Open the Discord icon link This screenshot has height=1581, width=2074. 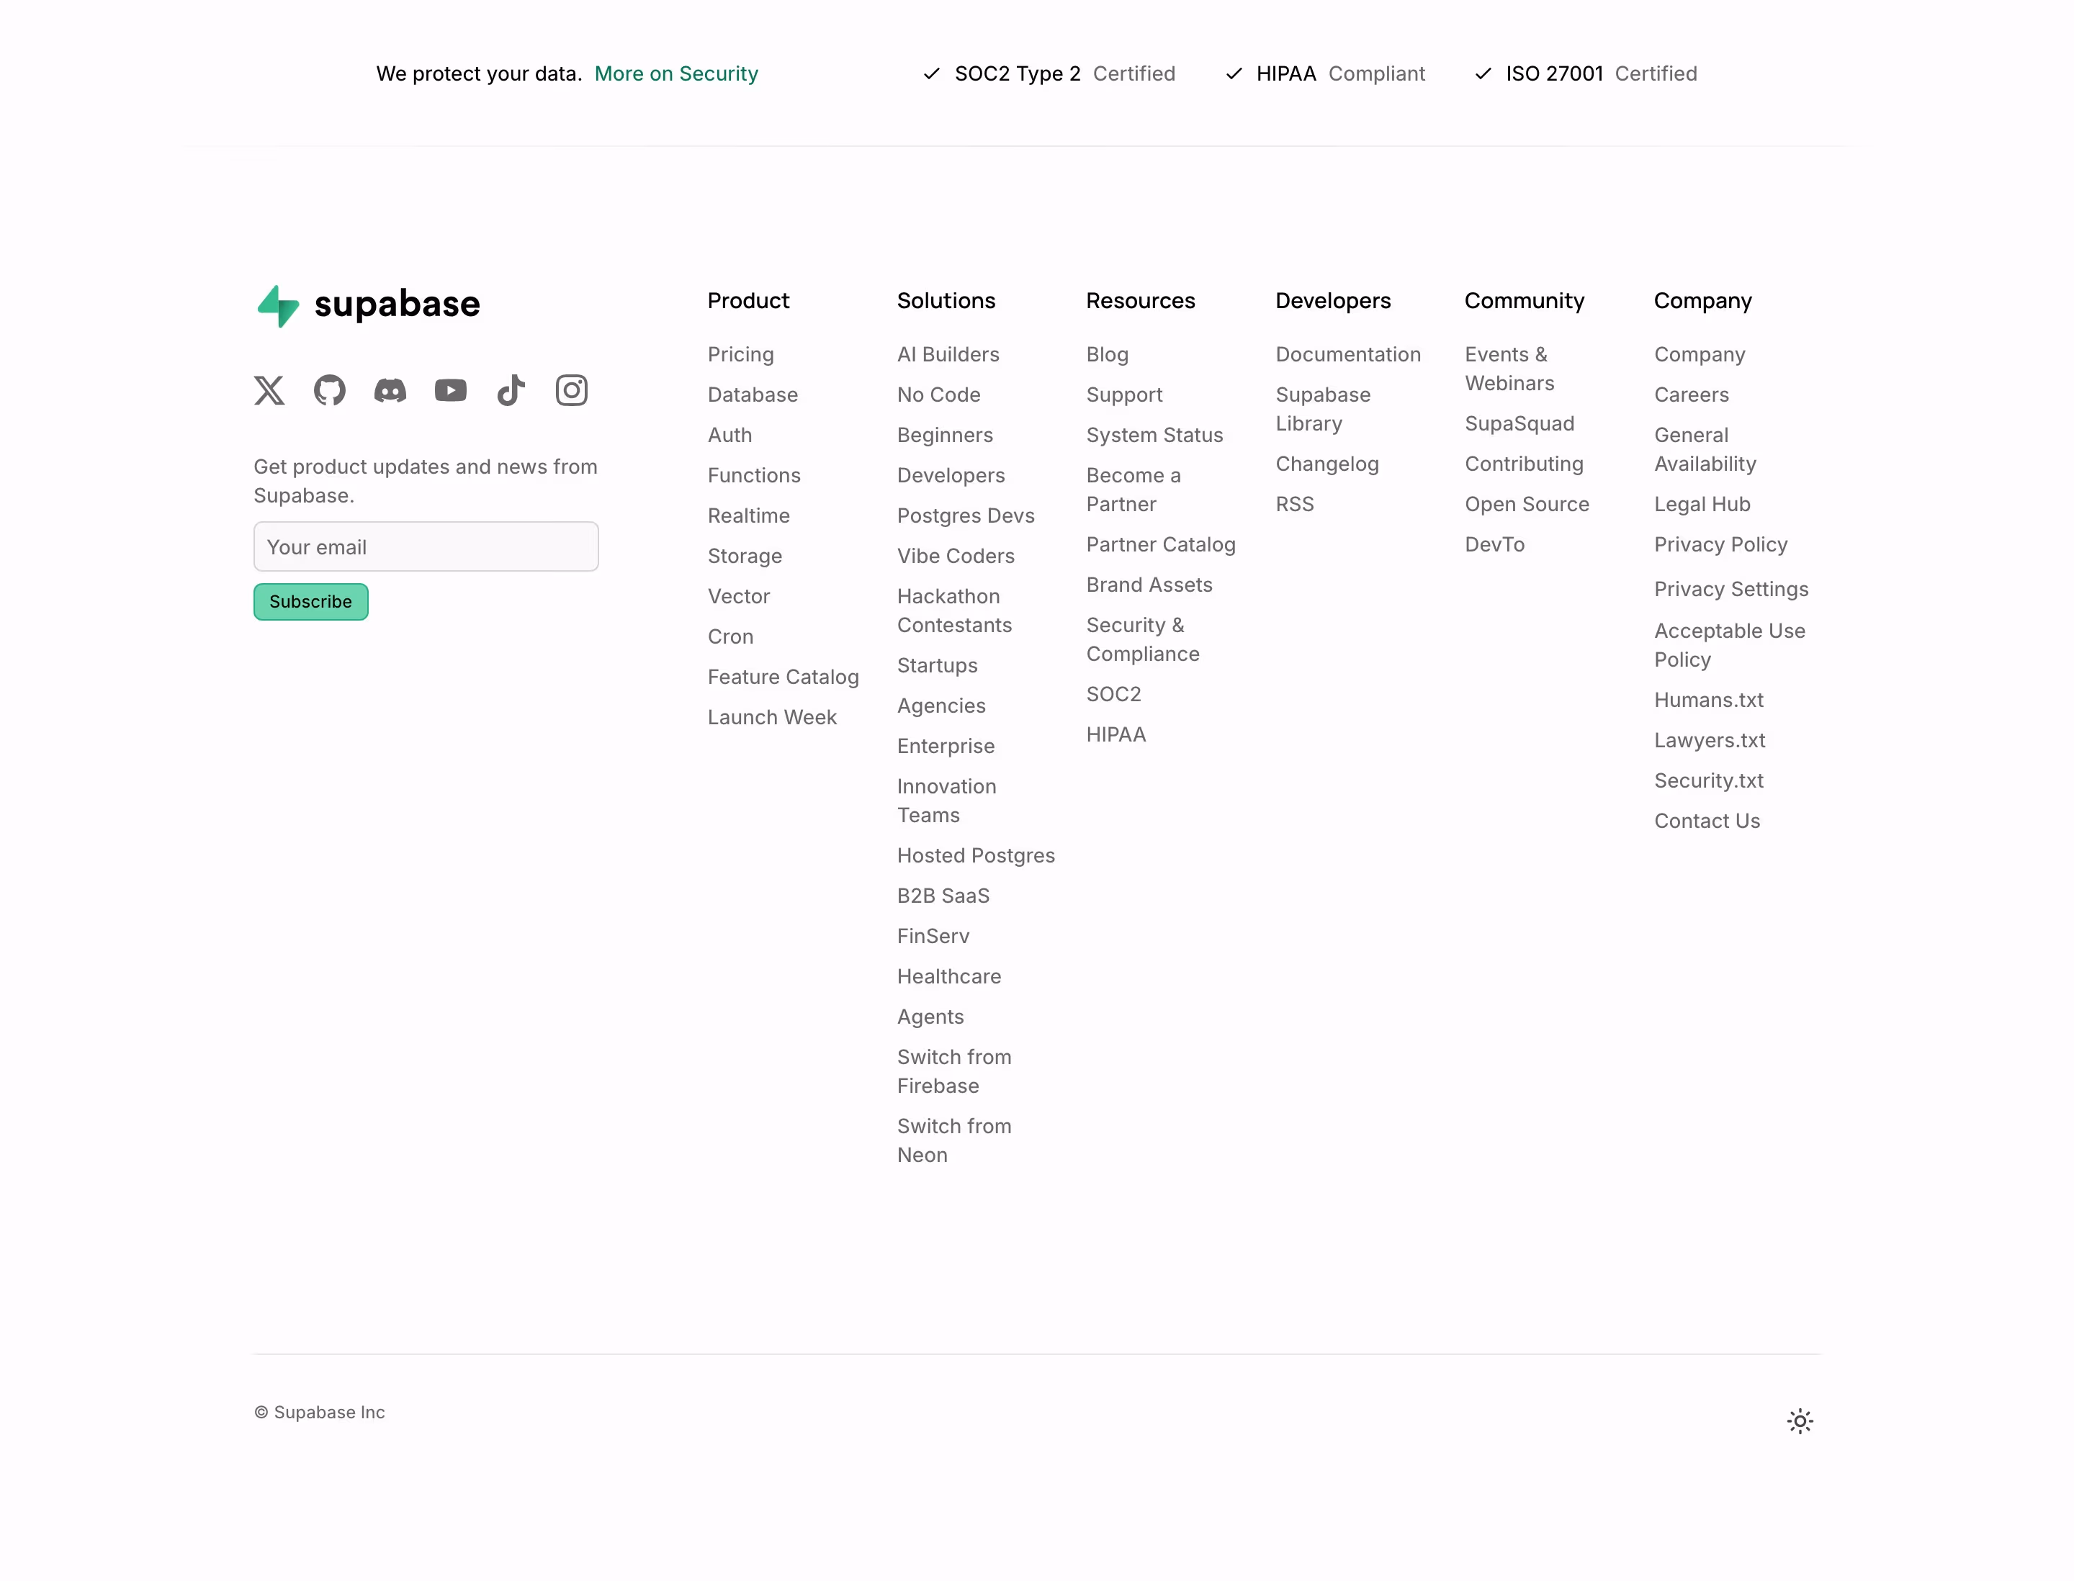tap(390, 390)
